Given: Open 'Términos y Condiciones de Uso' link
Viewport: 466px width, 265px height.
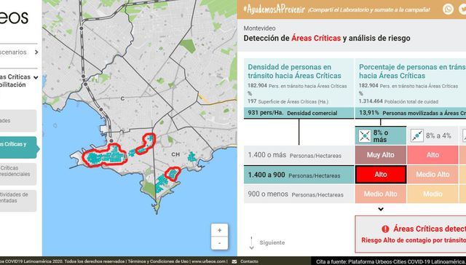Looking at the screenshot, I should pyautogui.click(x=158, y=261).
